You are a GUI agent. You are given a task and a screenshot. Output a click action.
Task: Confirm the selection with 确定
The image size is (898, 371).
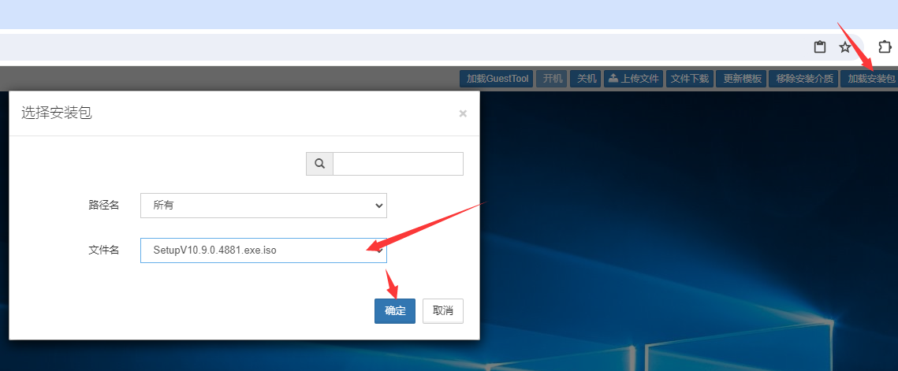394,311
